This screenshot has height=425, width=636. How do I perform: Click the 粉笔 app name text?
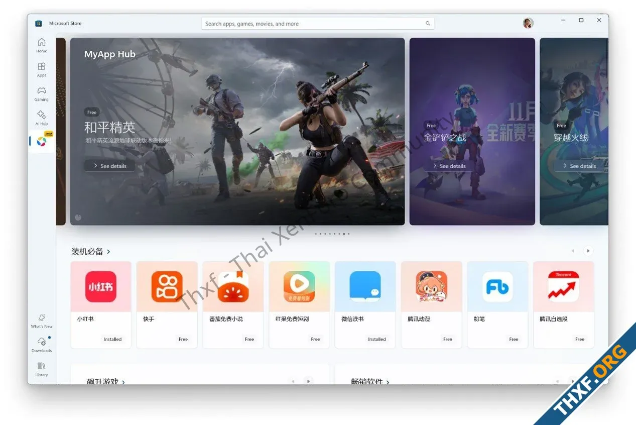coord(479,319)
